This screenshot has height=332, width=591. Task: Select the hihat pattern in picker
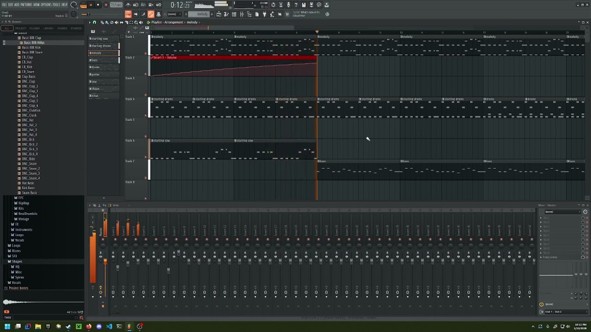103,95
